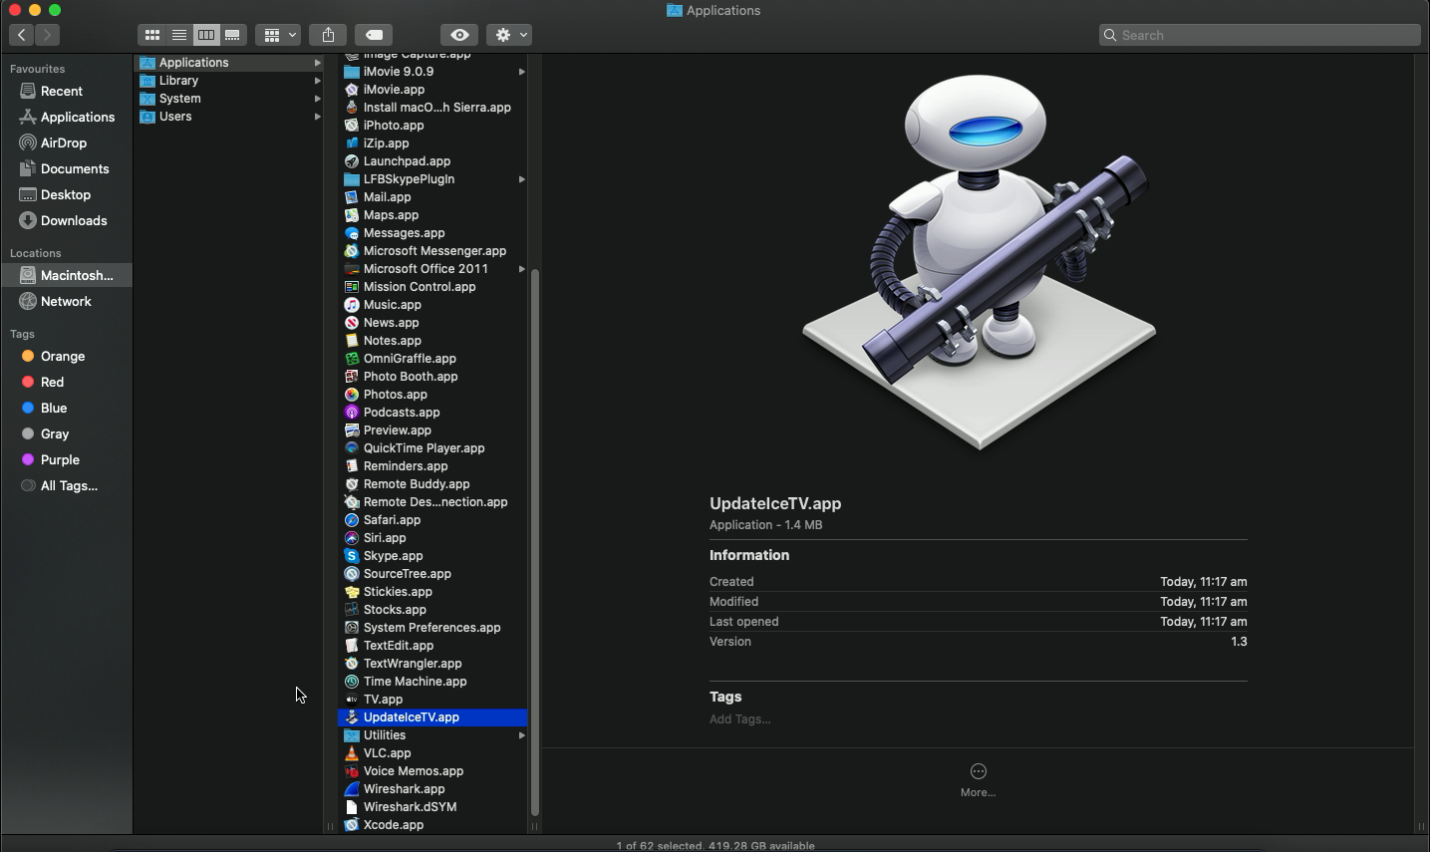Image resolution: width=1430 pixels, height=852 pixels.
Task: Select the Maps.app icon
Action: (x=352, y=215)
